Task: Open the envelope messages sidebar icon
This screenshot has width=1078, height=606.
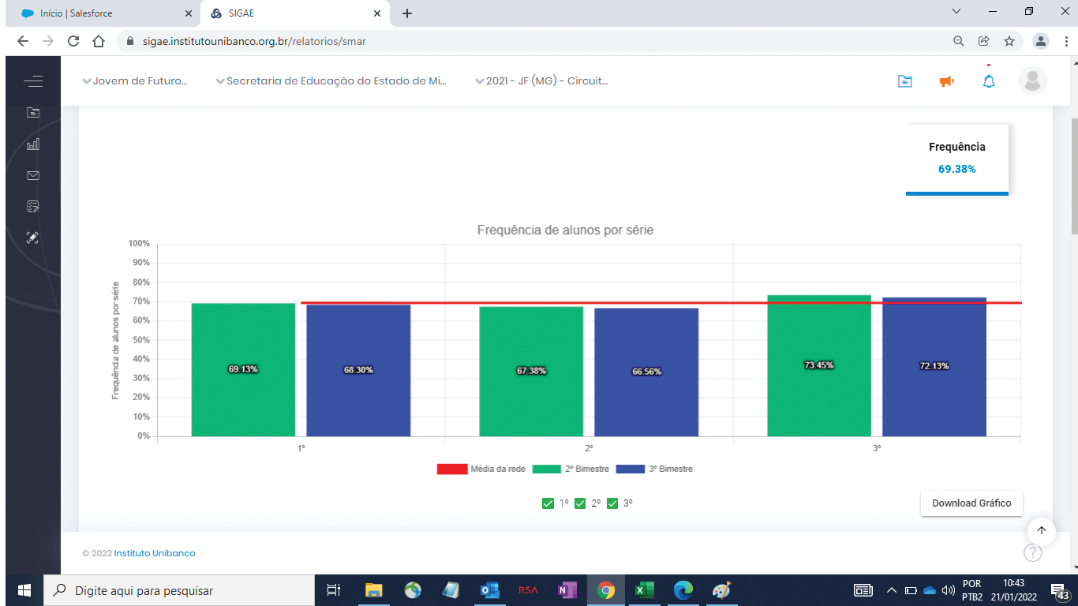Action: click(33, 175)
